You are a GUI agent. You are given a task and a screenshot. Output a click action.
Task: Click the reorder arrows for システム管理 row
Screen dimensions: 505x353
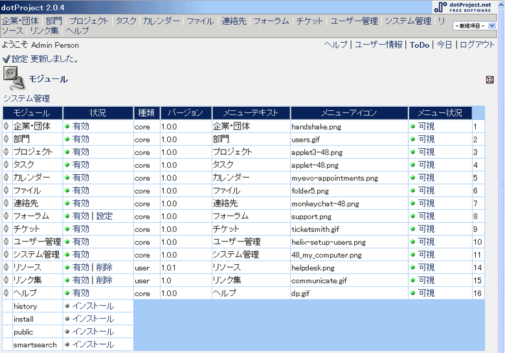tap(6, 255)
